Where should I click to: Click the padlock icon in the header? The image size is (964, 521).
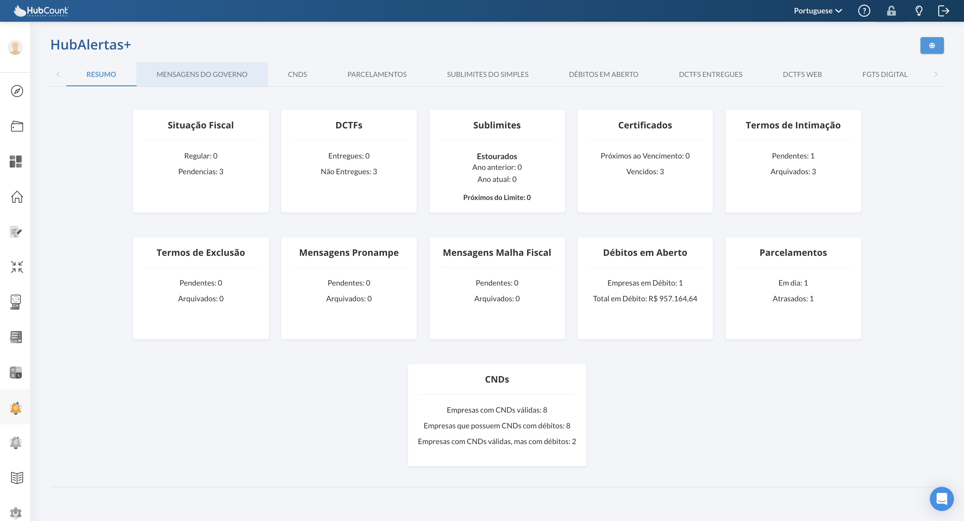coord(891,11)
